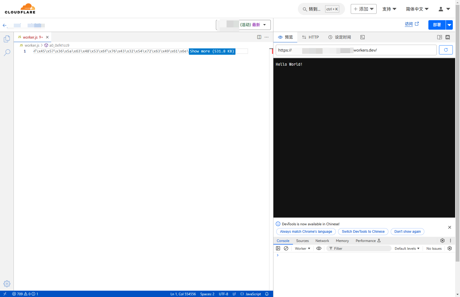Switch to the HTTP tab

(x=310, y=37)
